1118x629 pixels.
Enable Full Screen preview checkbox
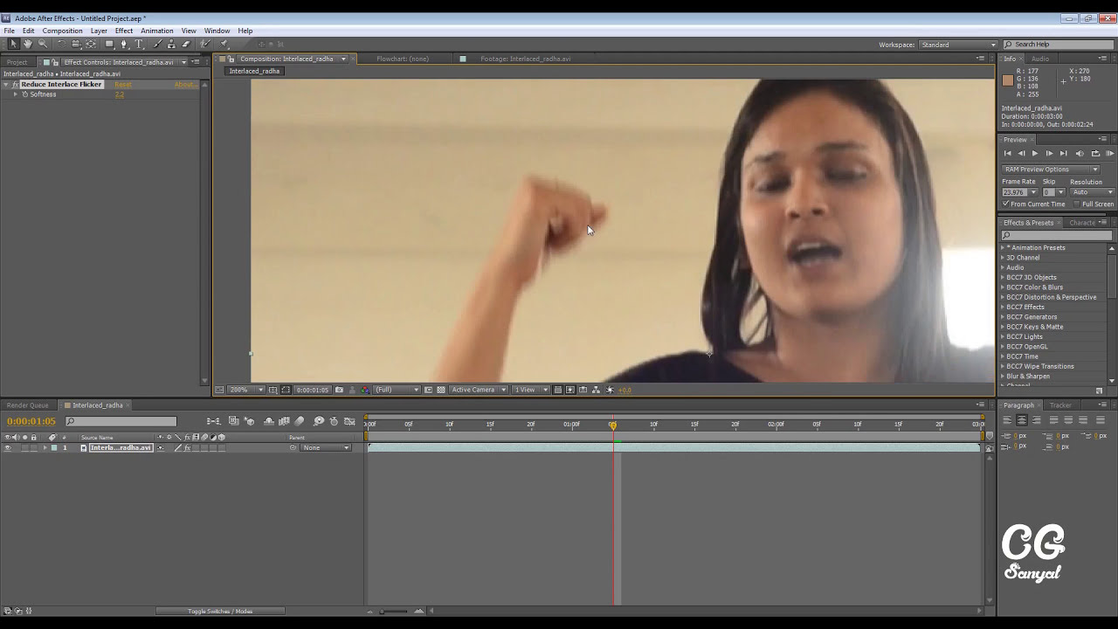pyautogui.click(x=1077, y=204)
